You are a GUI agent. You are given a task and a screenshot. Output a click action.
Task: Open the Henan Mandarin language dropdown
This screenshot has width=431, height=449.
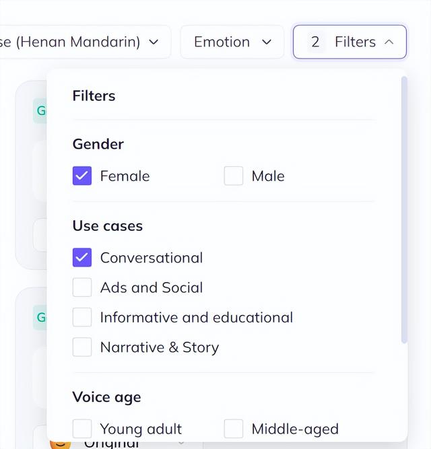[81, 42]
